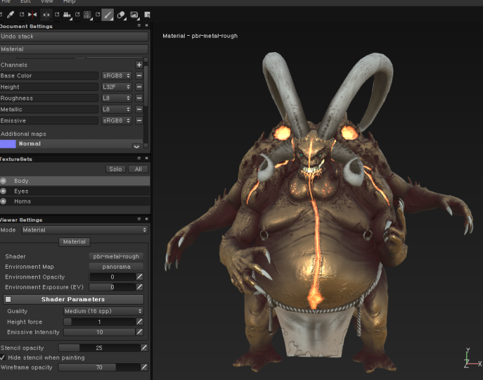
Task: Click pop-out icon after camera tool
Action: point(77,14)
